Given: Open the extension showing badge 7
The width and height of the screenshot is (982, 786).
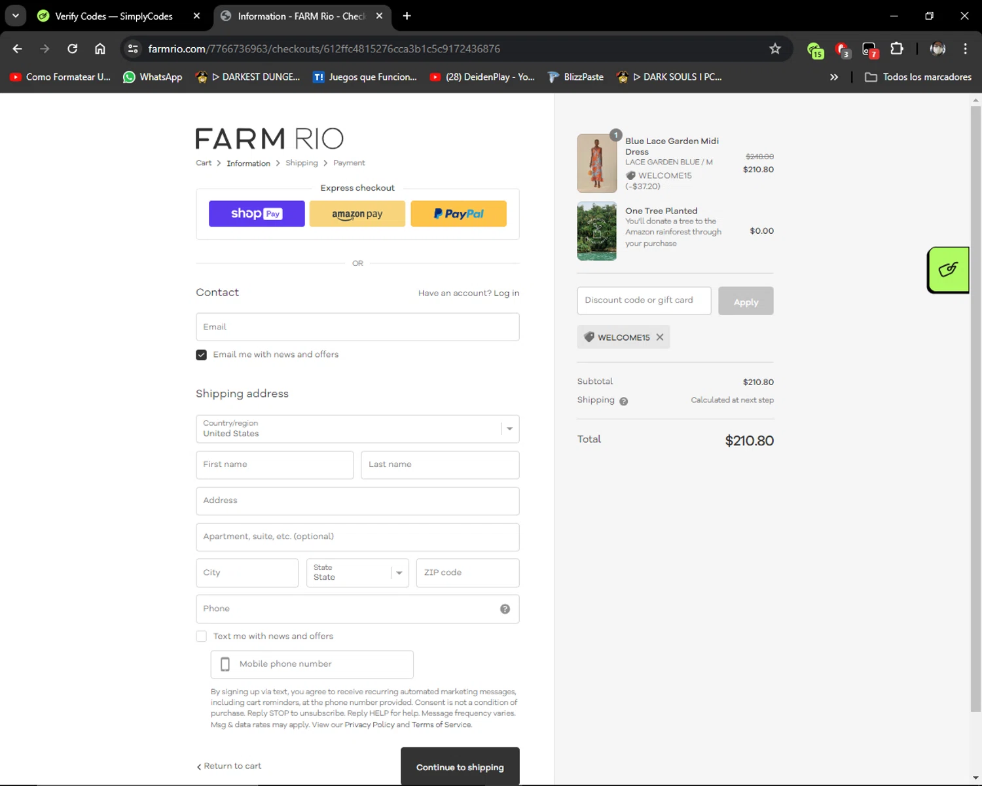Looking at the screenshot, I should click(x=870, y=50).
